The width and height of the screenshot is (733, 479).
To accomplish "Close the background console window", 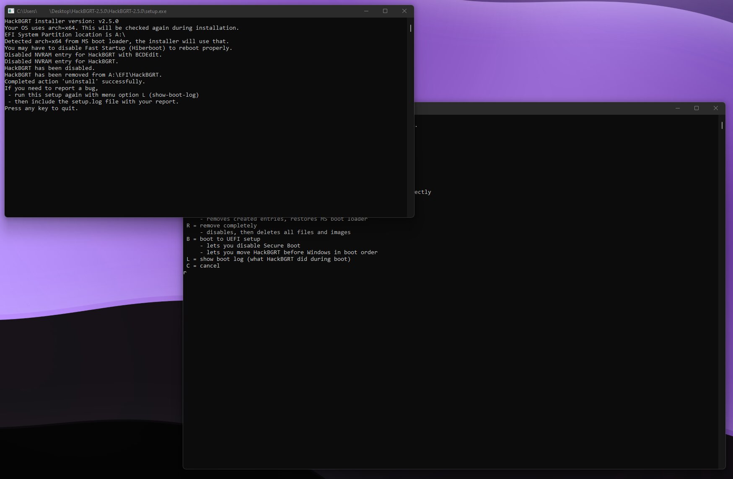I will (x=716, y=108).
